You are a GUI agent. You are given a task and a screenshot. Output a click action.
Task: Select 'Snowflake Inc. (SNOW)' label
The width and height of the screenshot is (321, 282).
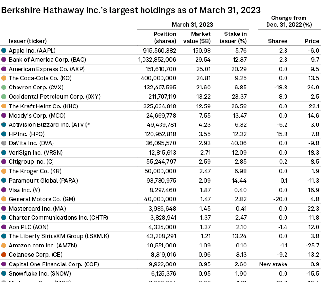pos(40,274)
